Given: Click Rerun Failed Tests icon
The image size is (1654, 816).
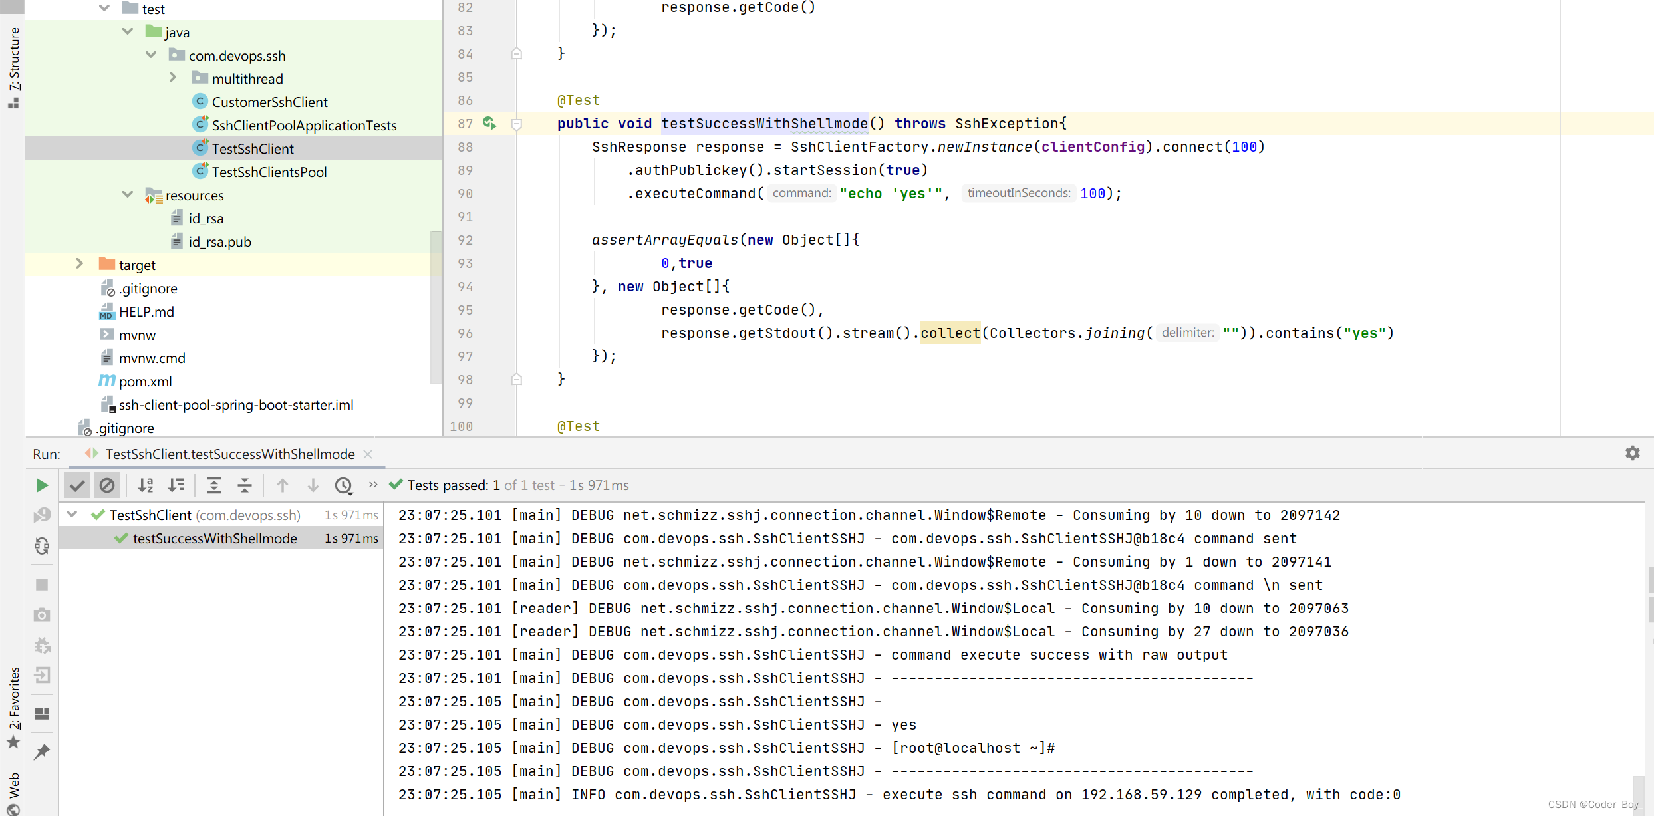Looking at the screenshot, I should 42,515.
